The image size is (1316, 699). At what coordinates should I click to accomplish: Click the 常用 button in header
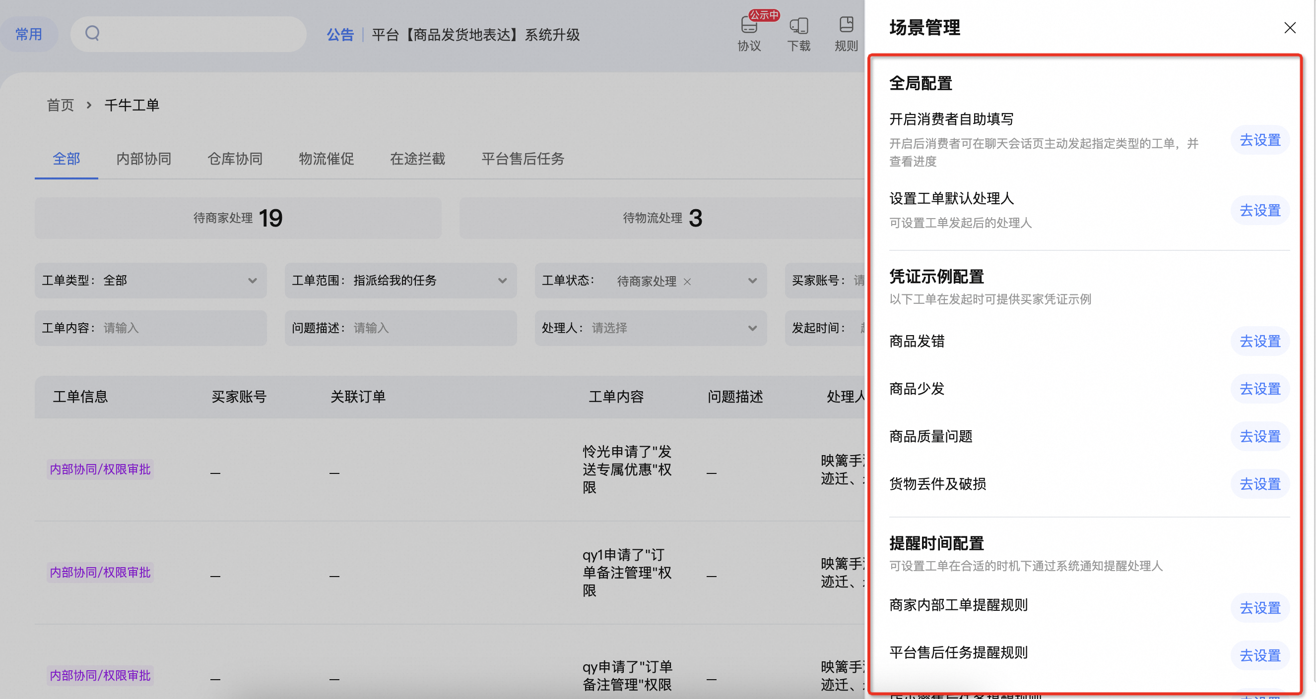(x=29, y=34)
